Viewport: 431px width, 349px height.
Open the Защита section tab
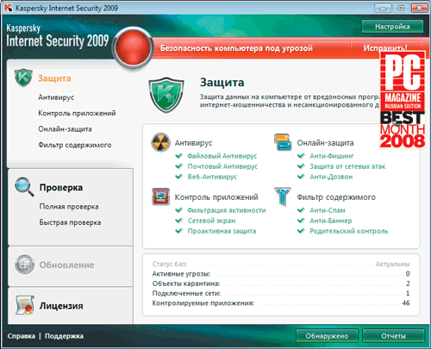54,78
